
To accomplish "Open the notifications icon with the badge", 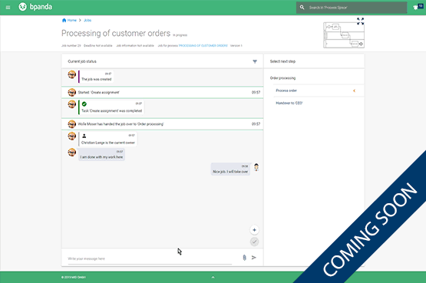I will coord(418,7).
